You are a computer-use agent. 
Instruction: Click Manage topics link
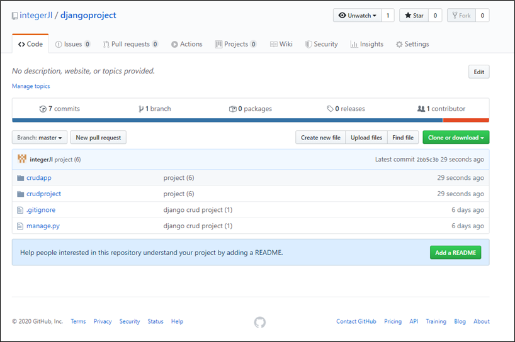click(31, 86)
